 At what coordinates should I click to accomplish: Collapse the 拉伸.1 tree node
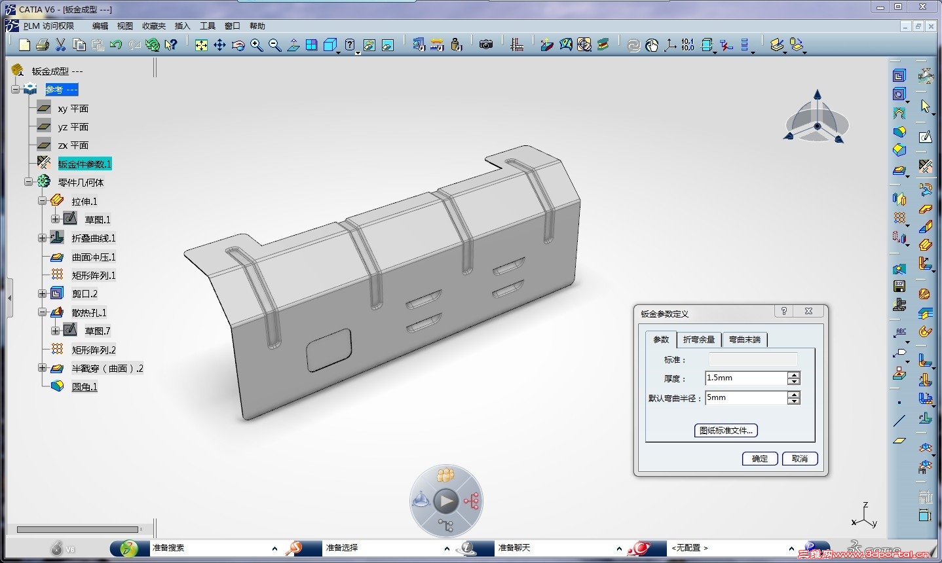pyautogui.click(x=43, y=201)
